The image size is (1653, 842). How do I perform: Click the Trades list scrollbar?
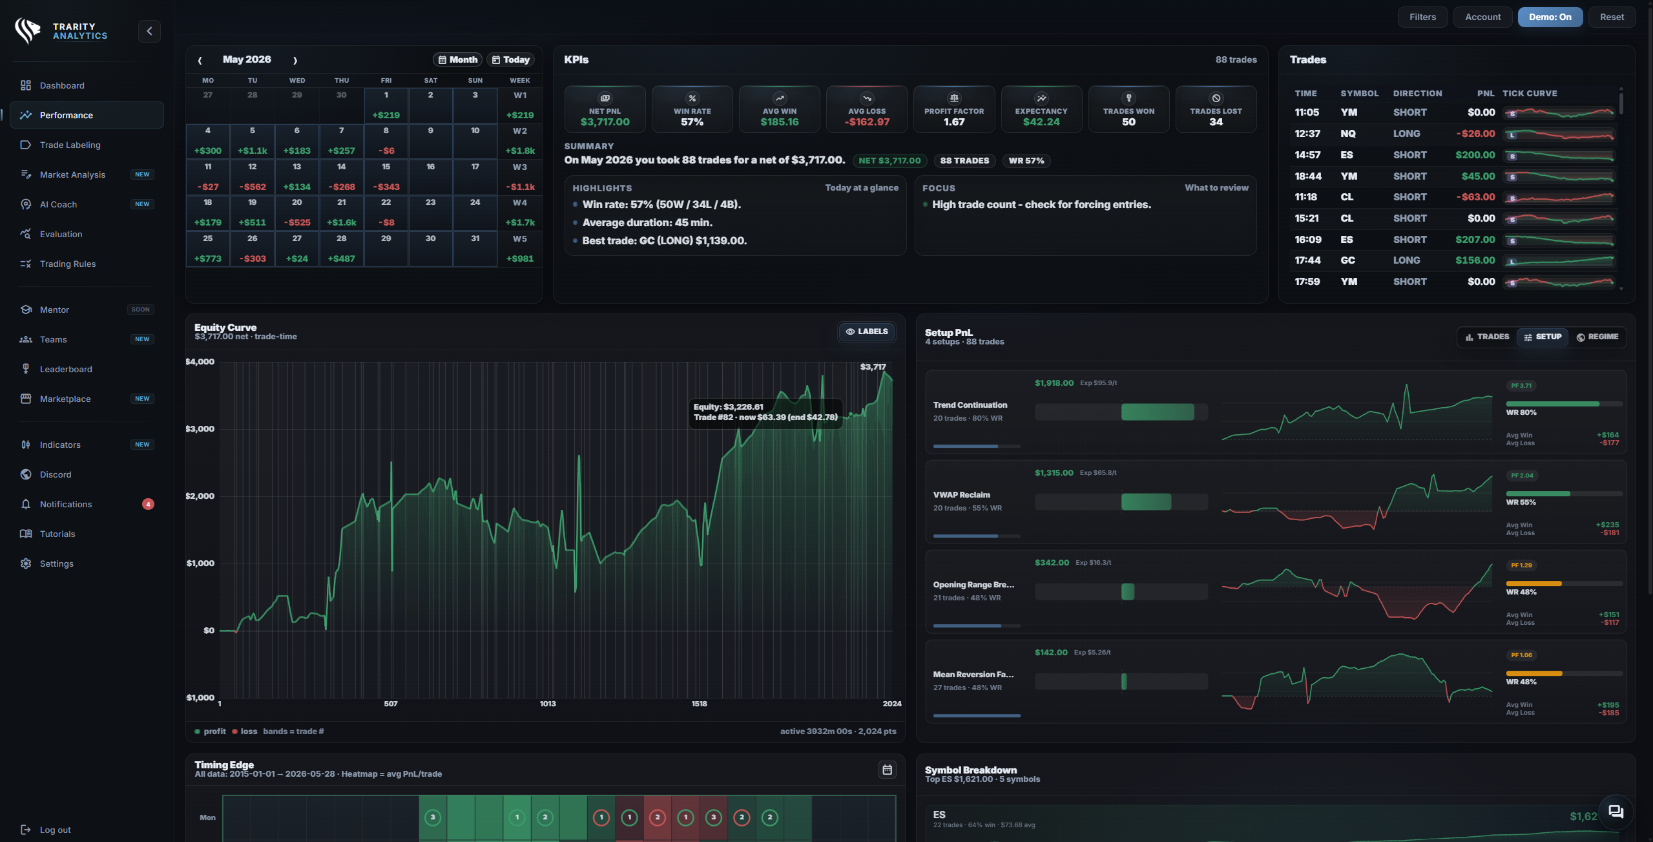pos(1621,103)
